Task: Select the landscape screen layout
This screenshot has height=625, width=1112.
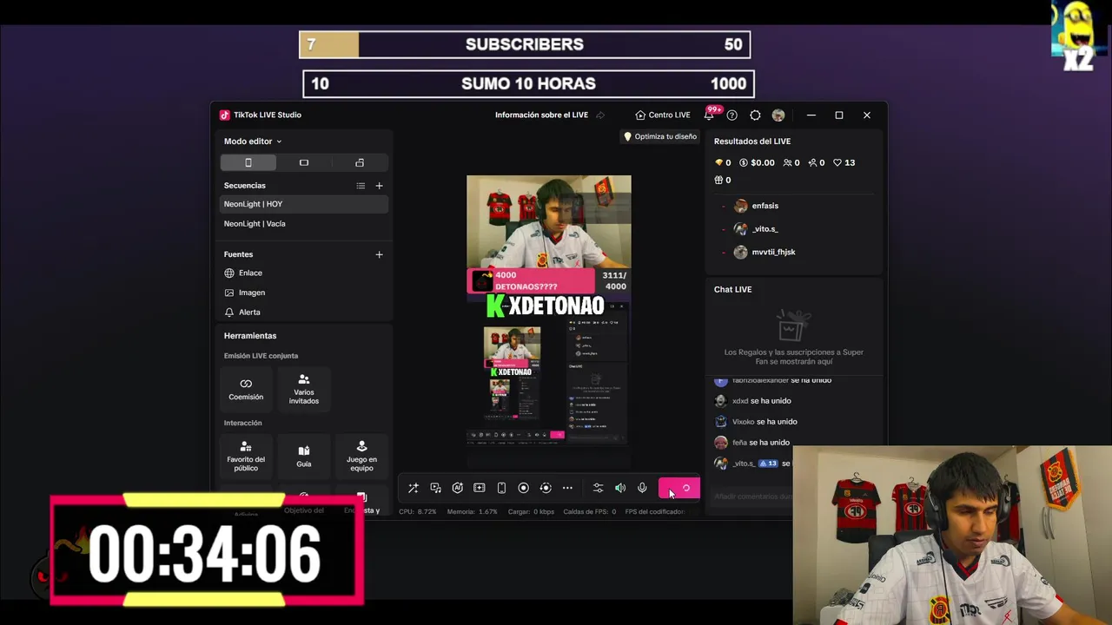Action: point(304,162)
